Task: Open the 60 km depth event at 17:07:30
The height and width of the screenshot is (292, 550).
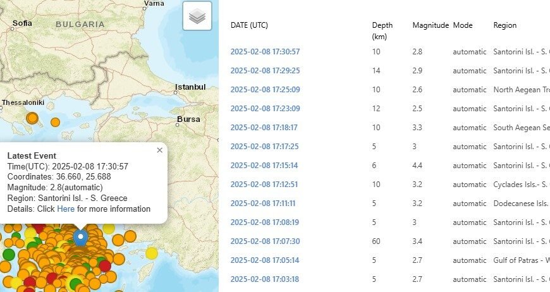Action: (265, 241)
